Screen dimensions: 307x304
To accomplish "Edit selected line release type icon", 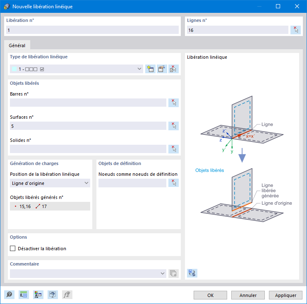I will pyautogui.click(x=162, y=69).
